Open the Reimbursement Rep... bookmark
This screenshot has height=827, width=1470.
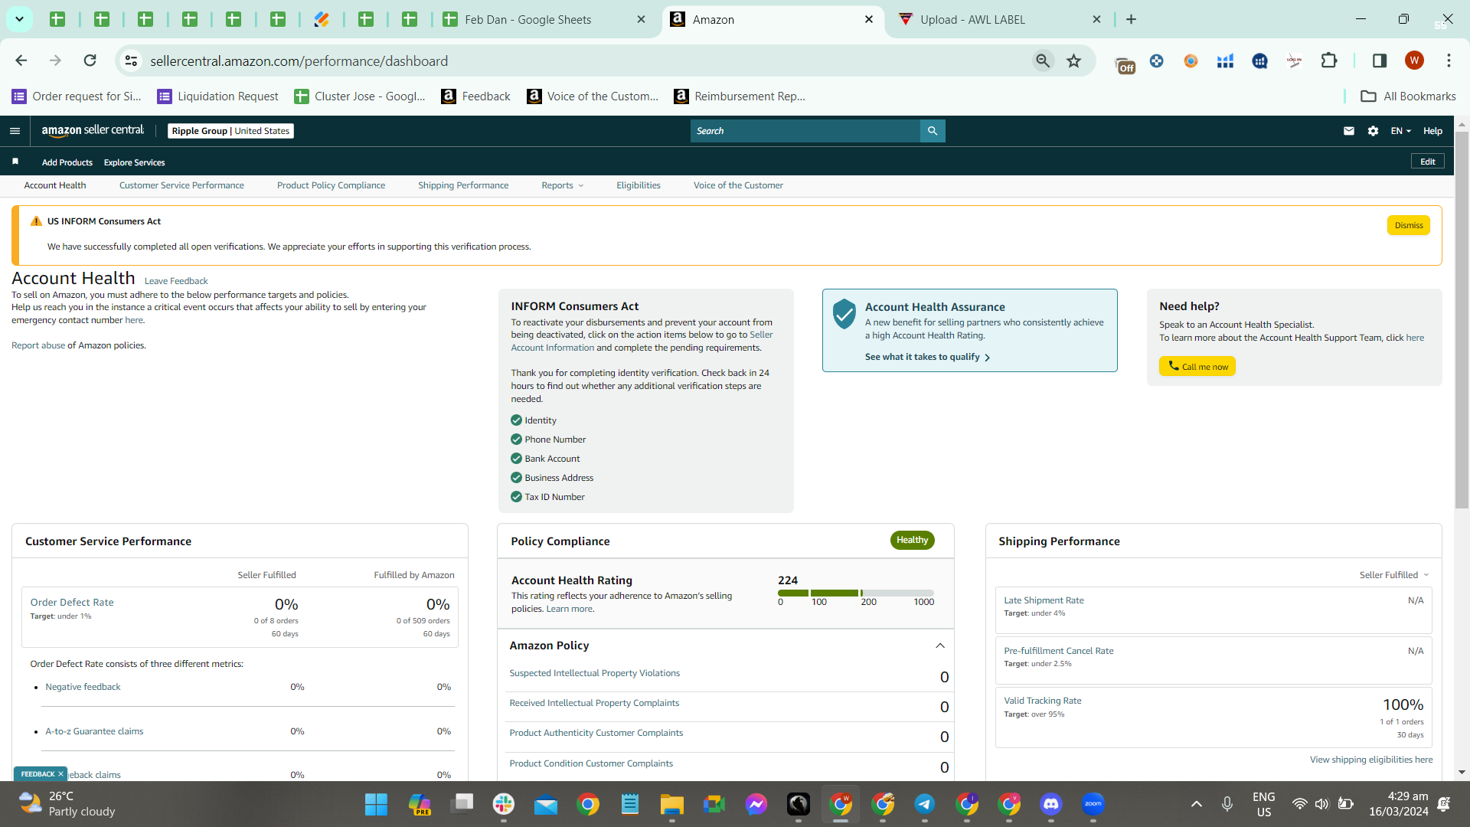tap(740, 96)
